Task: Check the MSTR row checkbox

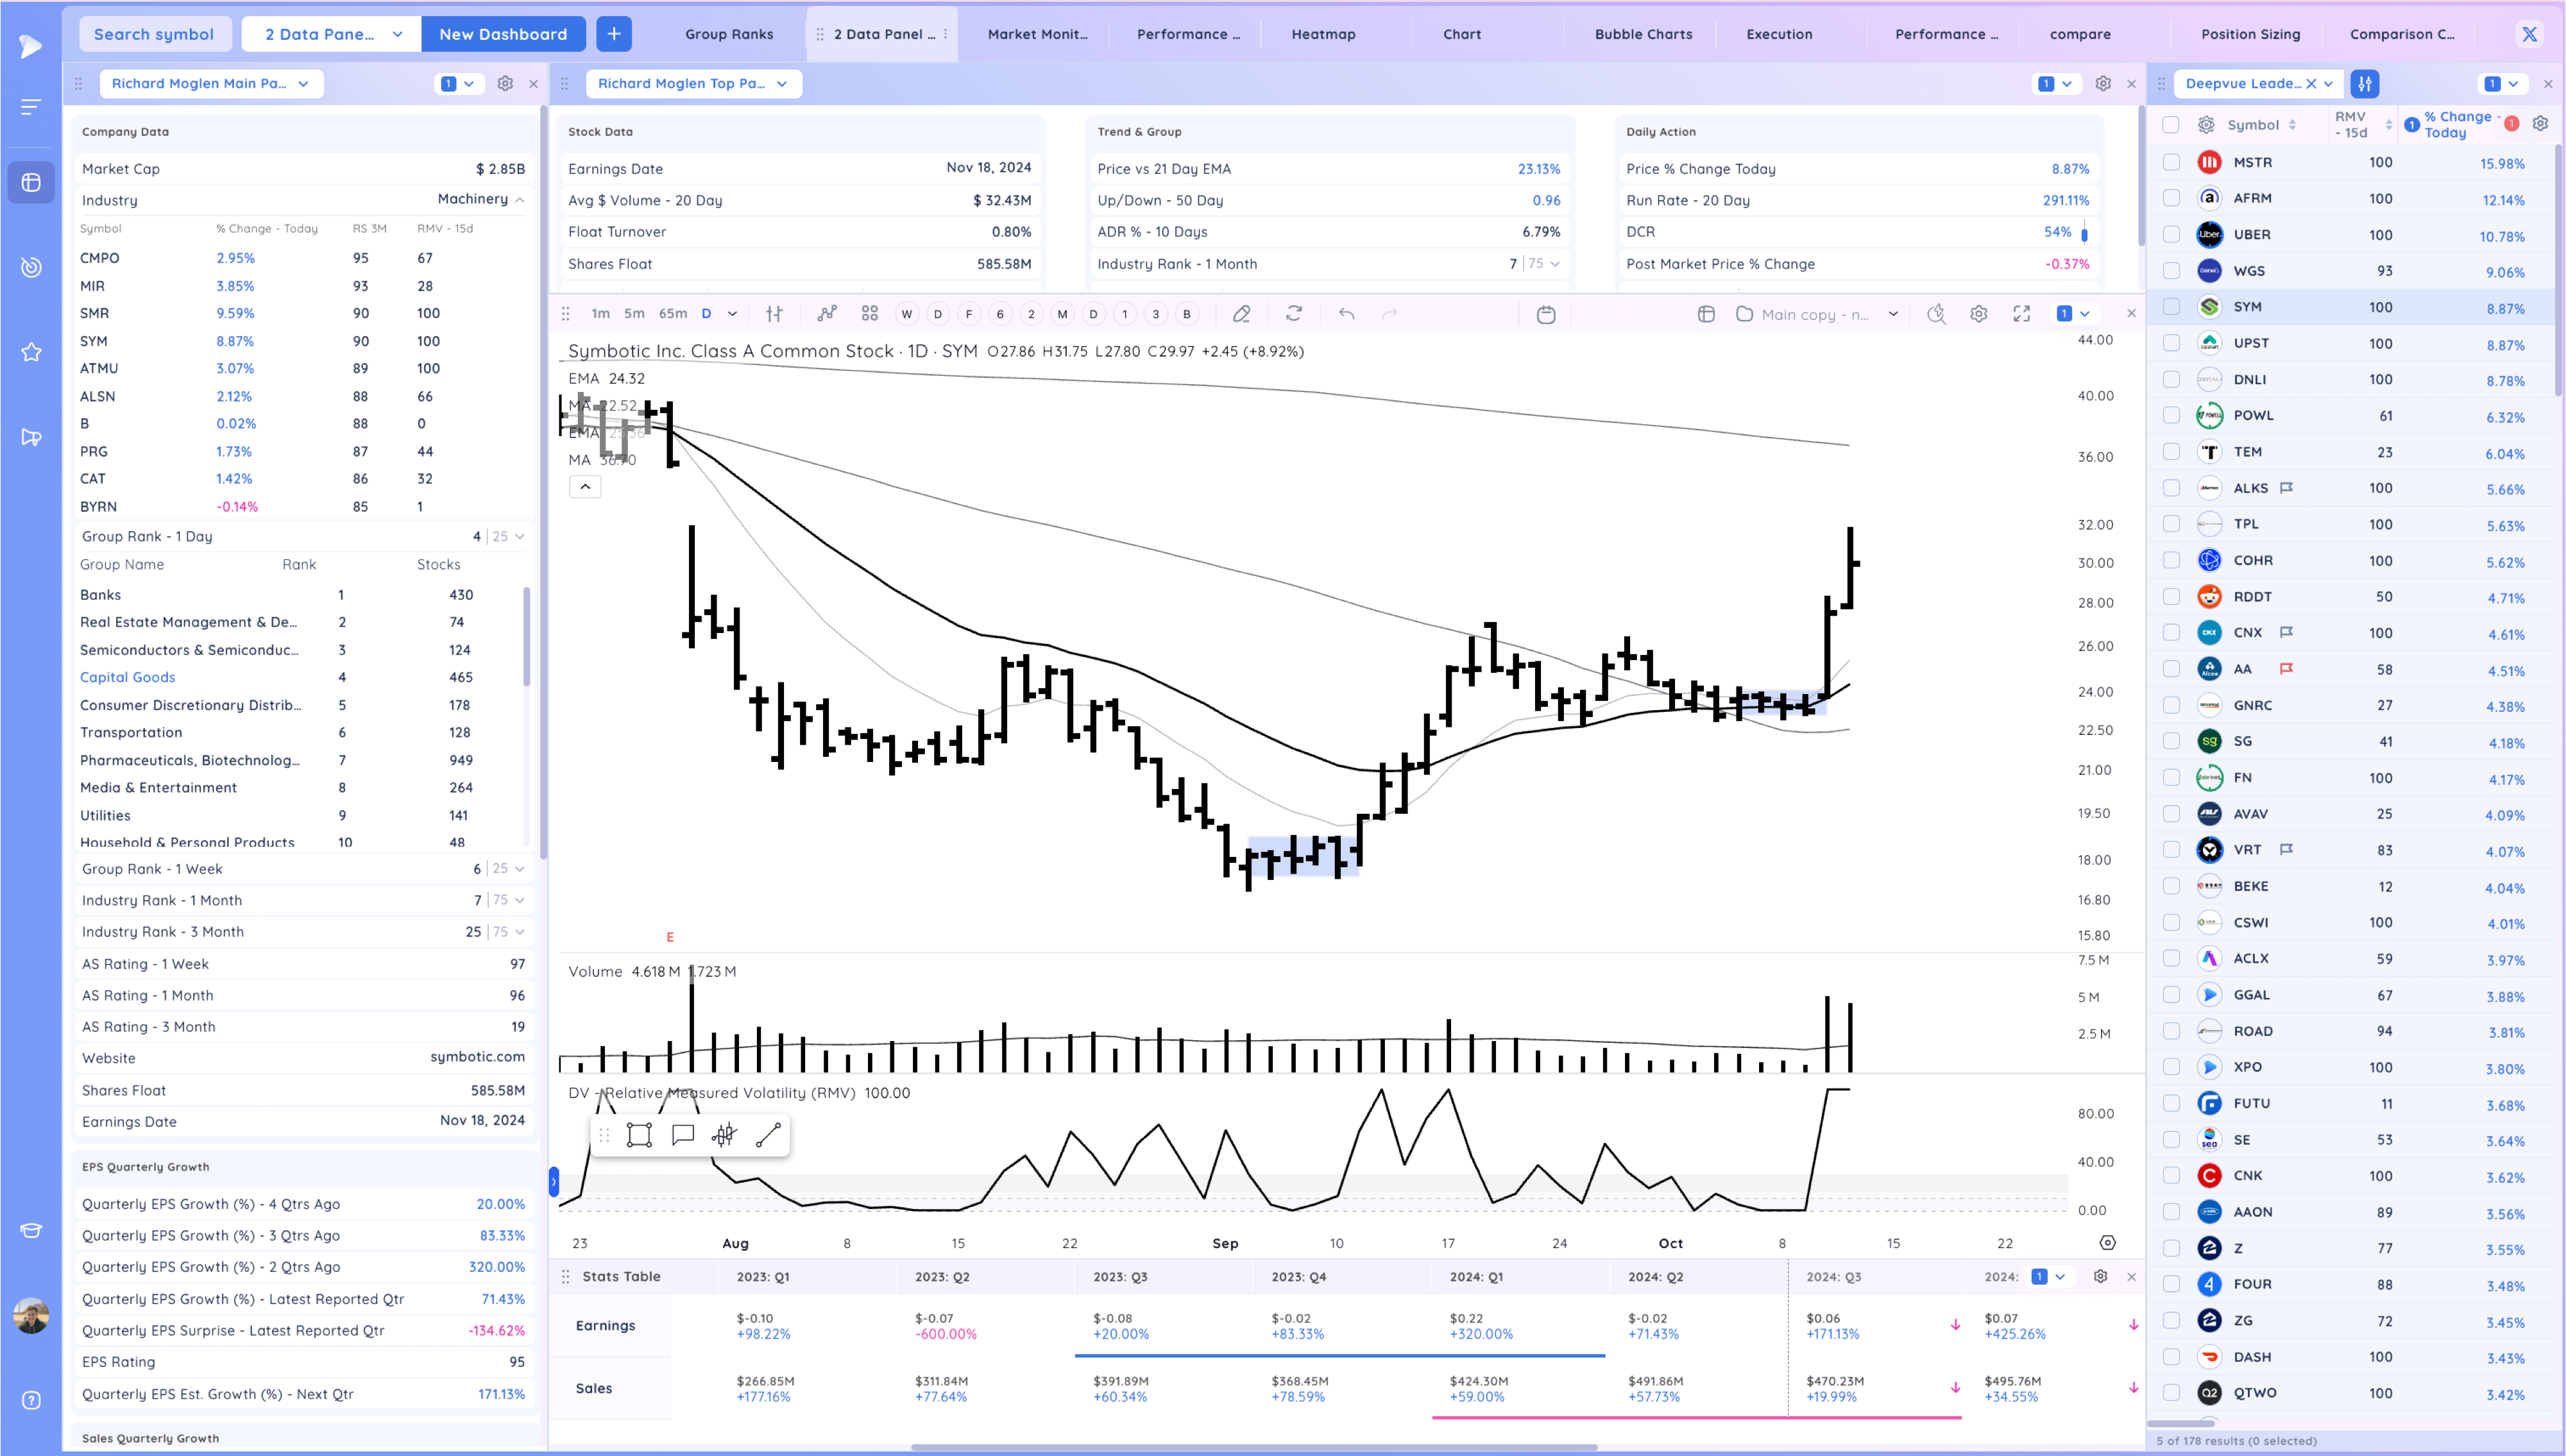Action: [2171, 162]
